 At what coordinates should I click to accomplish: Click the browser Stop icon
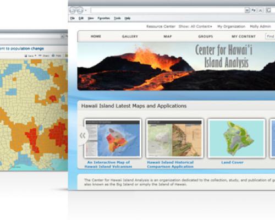[261, 10]
